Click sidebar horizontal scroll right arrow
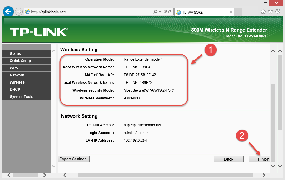Viewport: 285px width, 180px height. pos(45,175)
